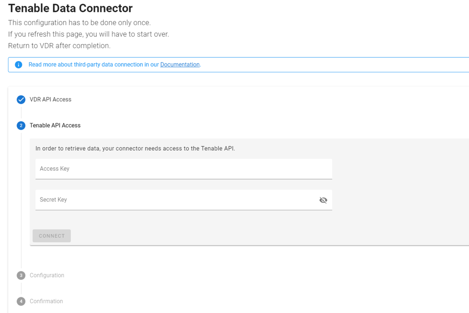Click the step 2 number circle

coord(21,125)
